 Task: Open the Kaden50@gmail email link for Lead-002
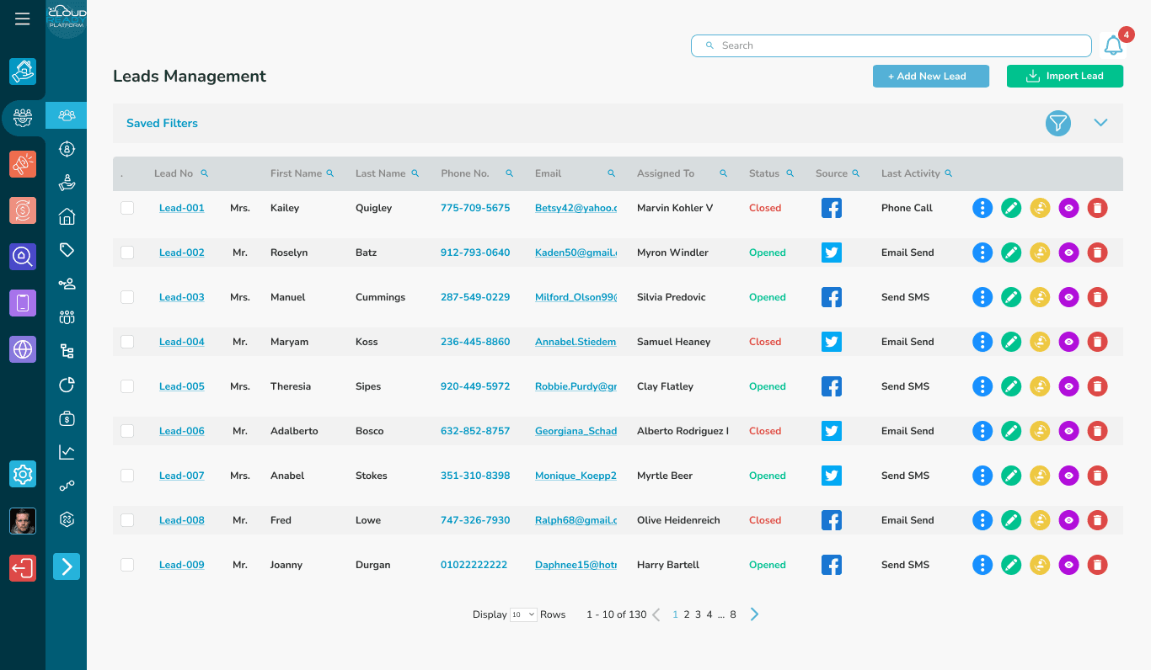pyautogui.click(x=575, y=252)
